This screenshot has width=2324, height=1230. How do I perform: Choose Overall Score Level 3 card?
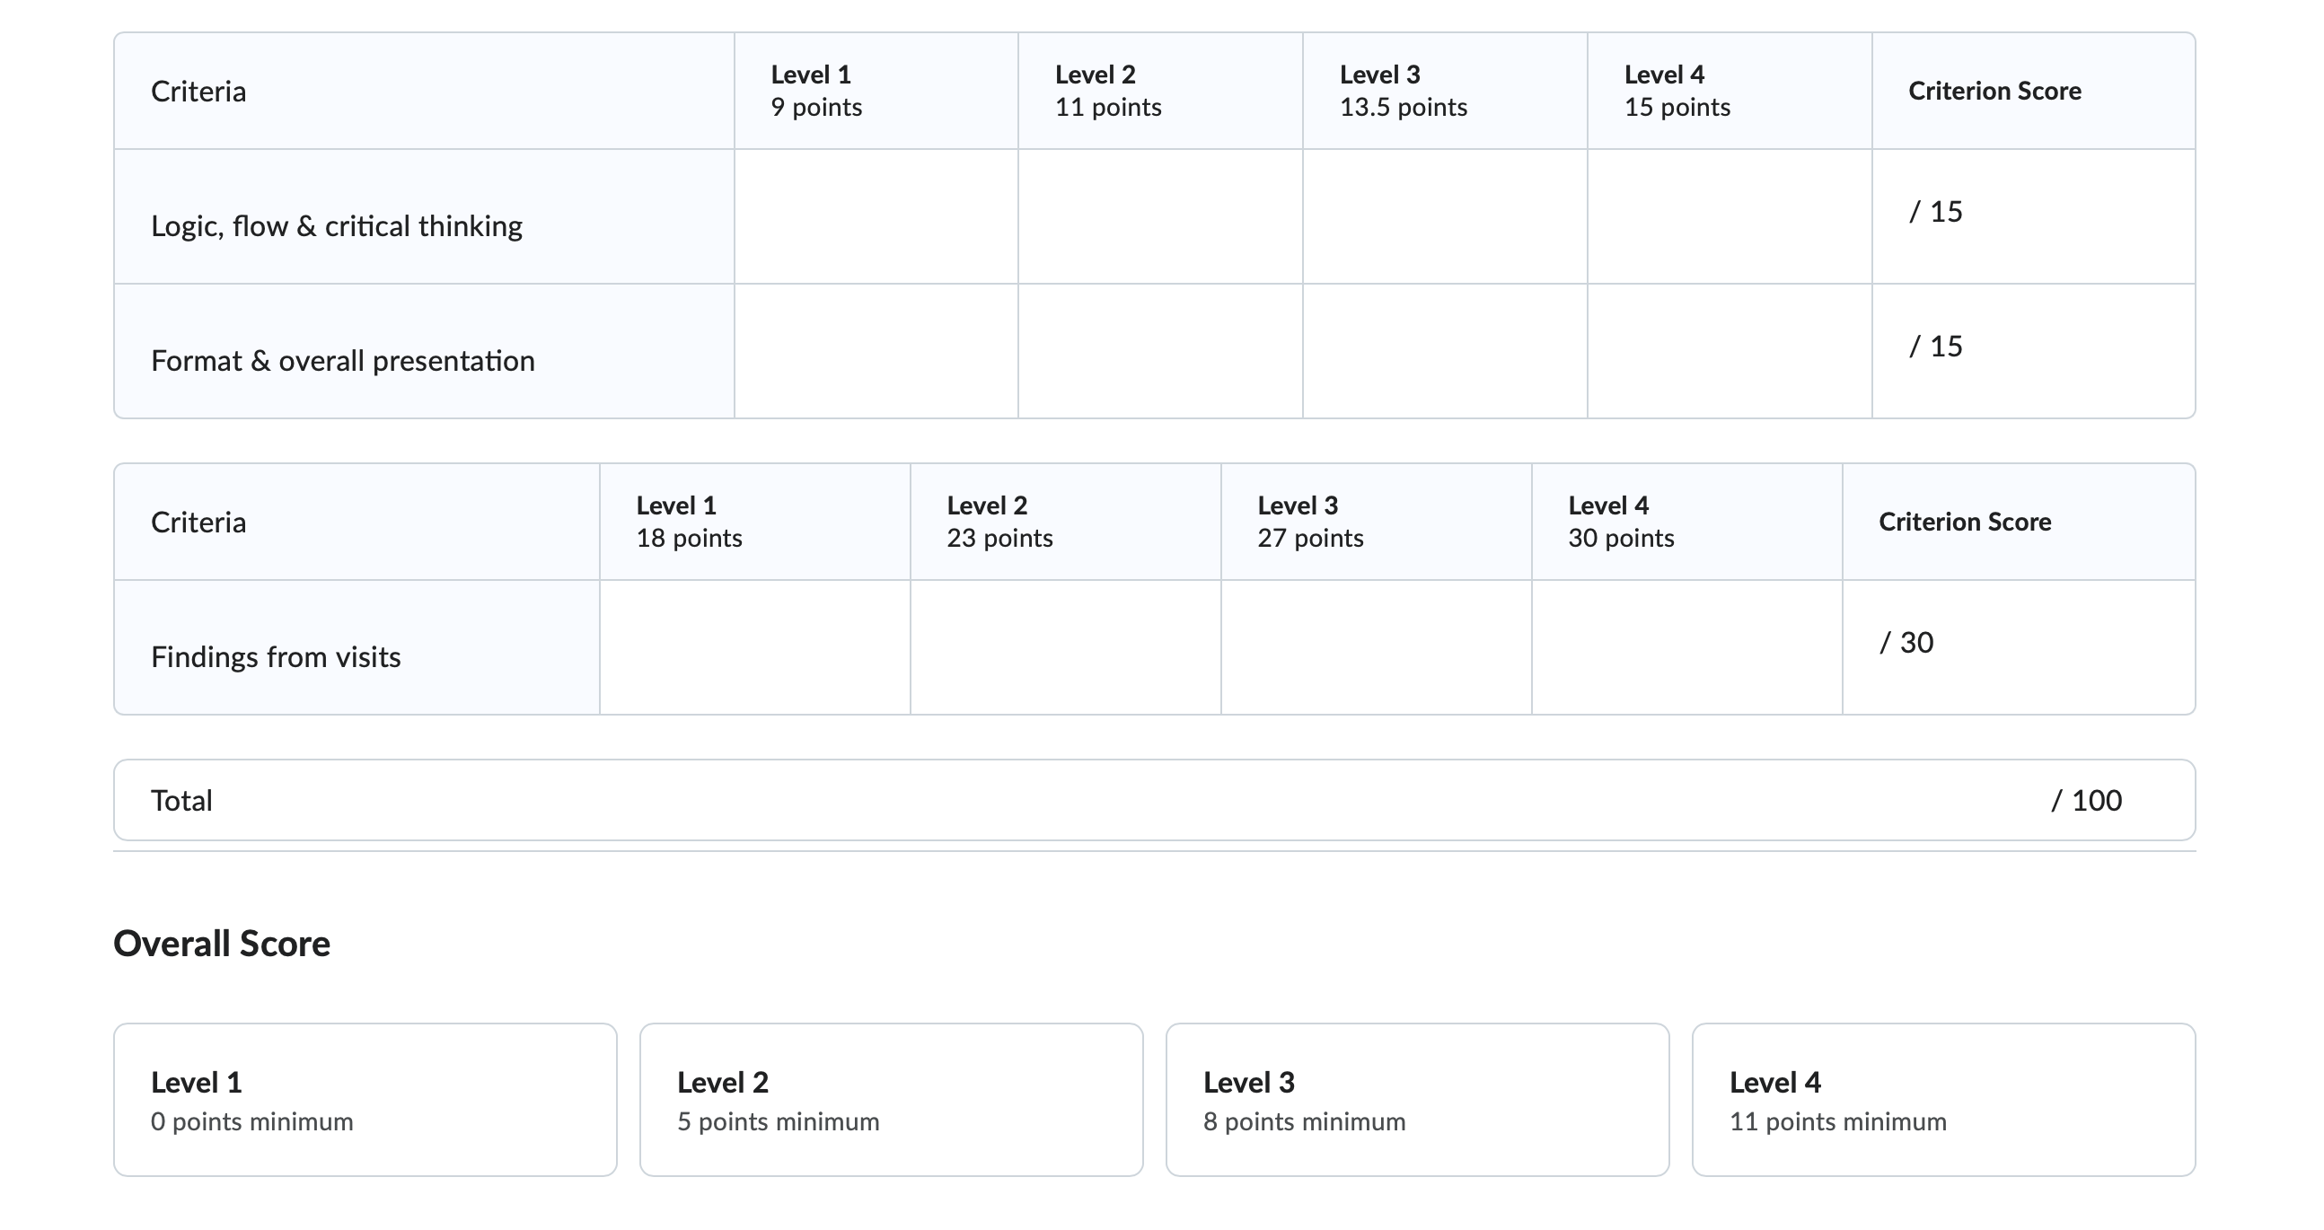pos(1417,1099)
